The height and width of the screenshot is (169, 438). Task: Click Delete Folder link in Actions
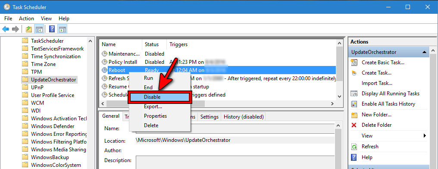[x=376, y=125]
